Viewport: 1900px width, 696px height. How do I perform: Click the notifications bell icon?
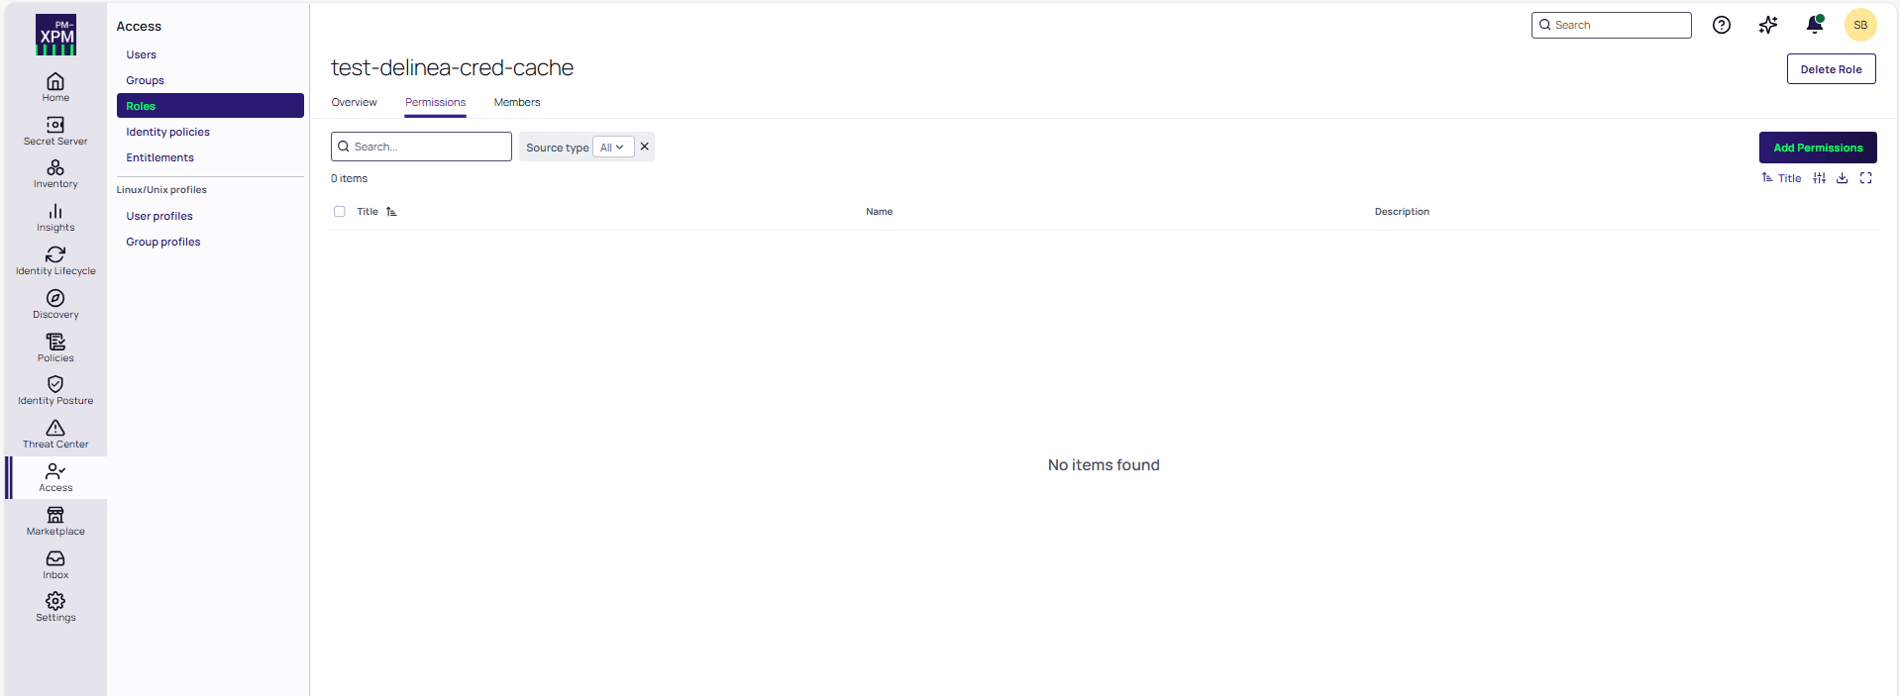click(x=1814, y=25)
